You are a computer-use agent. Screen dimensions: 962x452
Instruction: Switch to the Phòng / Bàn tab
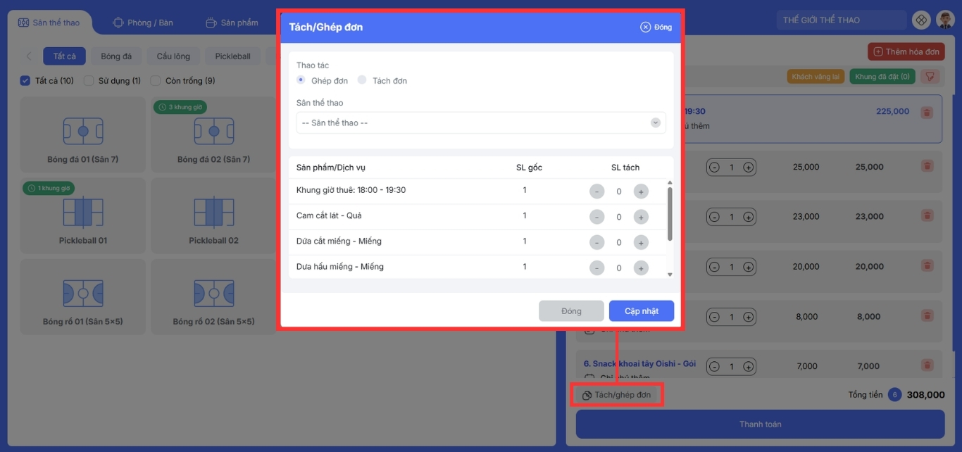[x=143, y=23]
